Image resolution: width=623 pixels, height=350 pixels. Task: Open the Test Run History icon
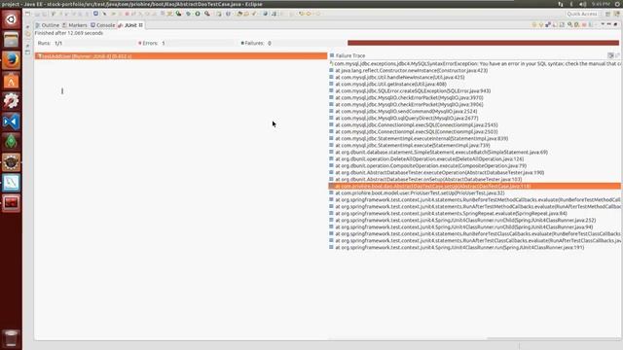tap(591, 24)
